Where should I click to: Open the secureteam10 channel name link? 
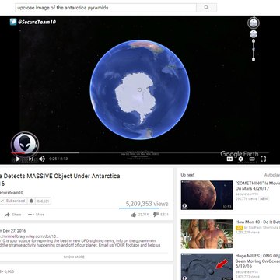tap(12, 193)
